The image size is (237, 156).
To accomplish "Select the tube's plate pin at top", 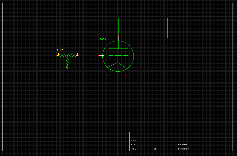I will pos(118,36).
